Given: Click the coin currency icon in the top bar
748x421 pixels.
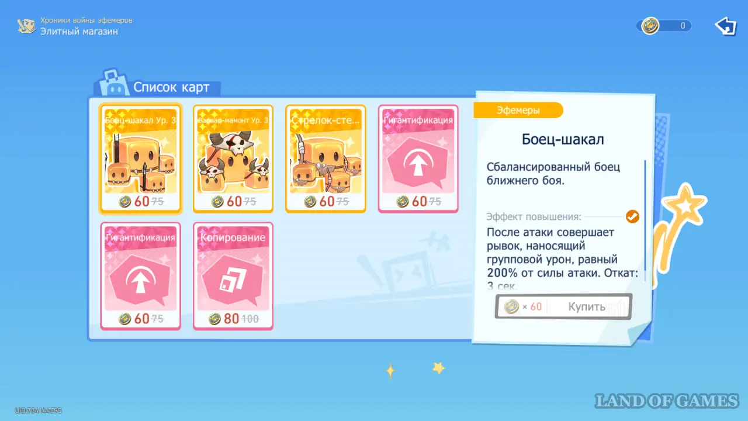Looking at the screenshot, I should point(650,26).
